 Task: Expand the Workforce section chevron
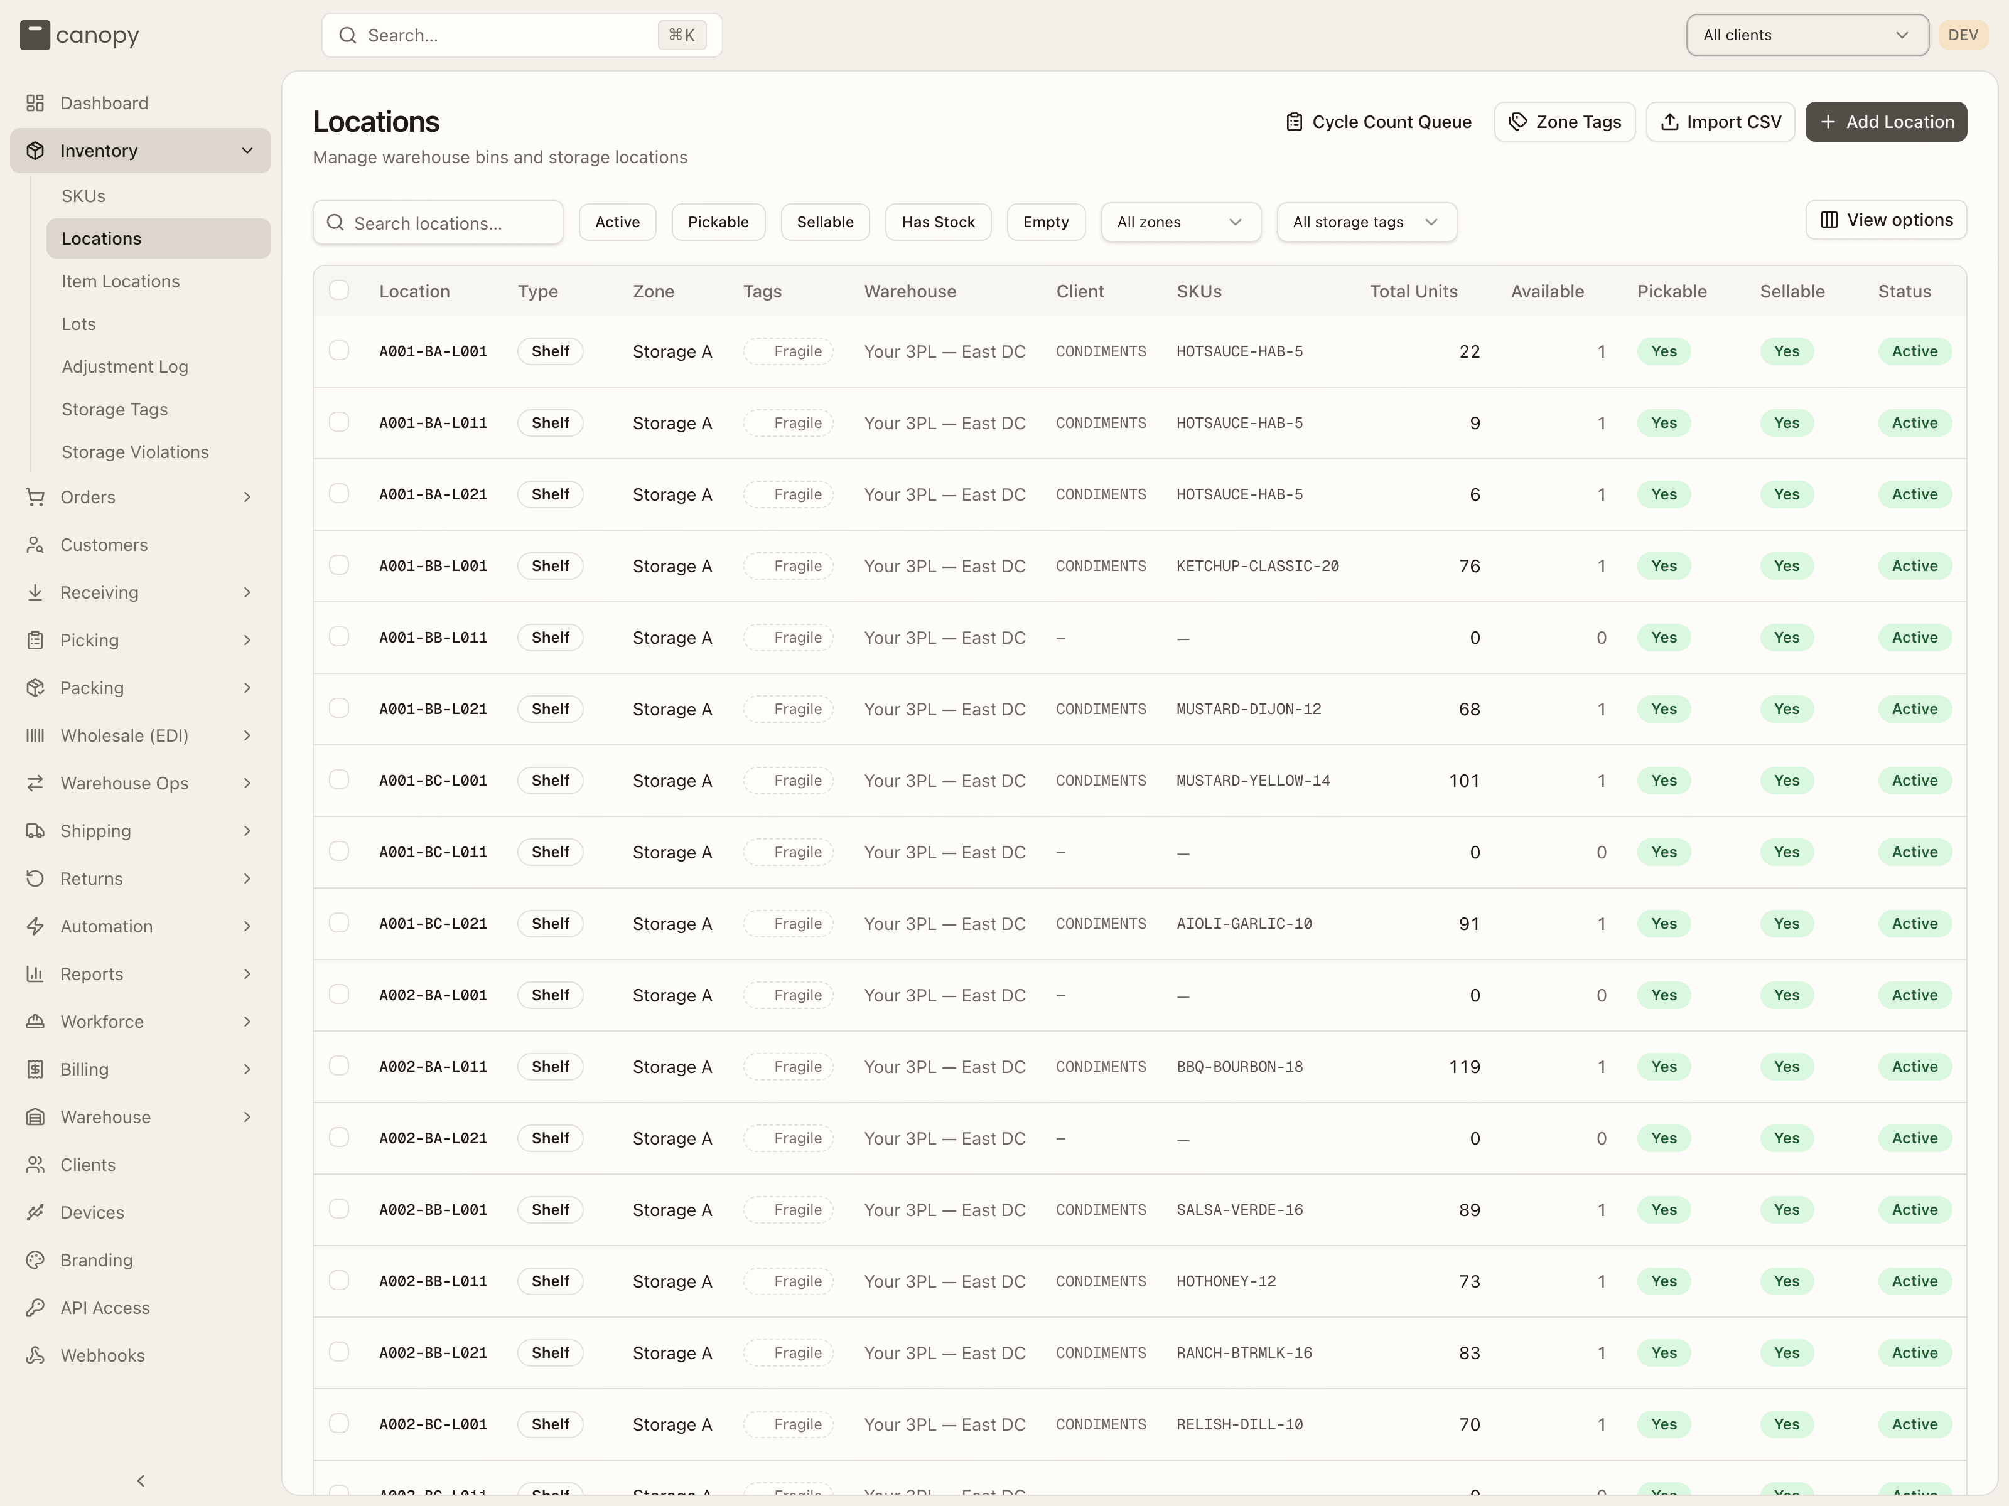247,1021
